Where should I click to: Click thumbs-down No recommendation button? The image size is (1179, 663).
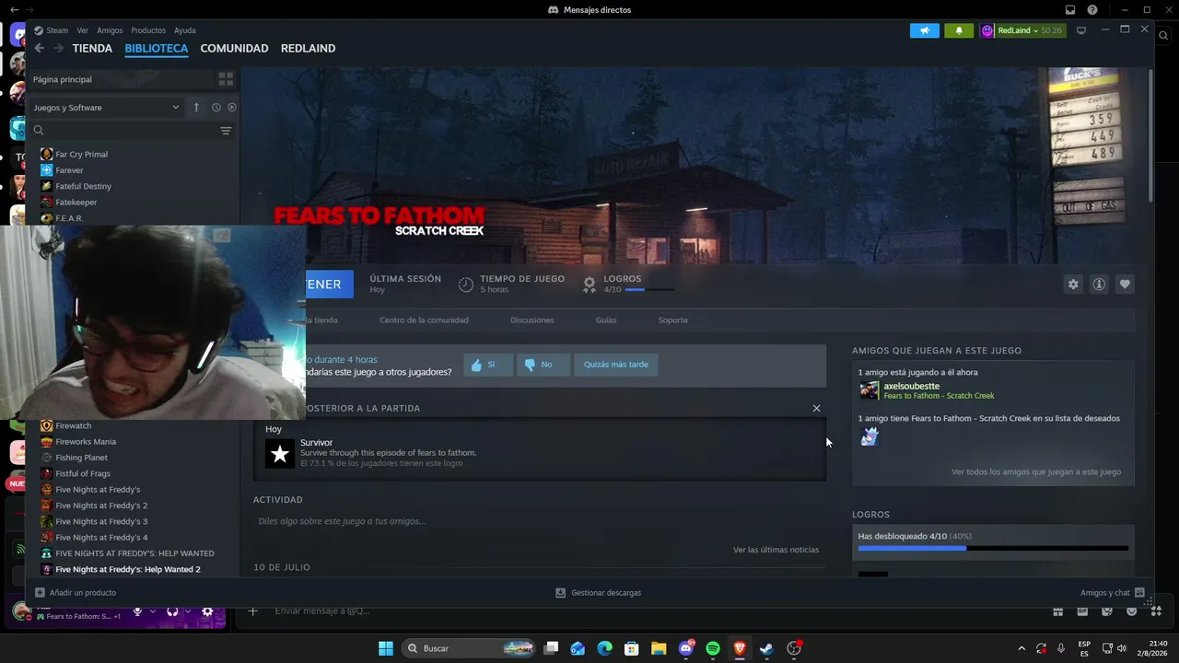coord(543,365)
